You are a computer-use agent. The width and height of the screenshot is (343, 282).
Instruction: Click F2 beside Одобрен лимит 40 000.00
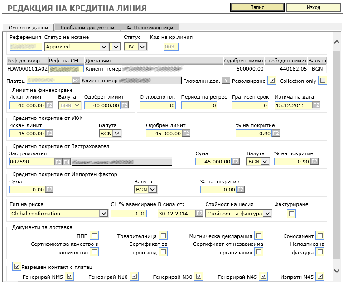(x=125, y=105)
